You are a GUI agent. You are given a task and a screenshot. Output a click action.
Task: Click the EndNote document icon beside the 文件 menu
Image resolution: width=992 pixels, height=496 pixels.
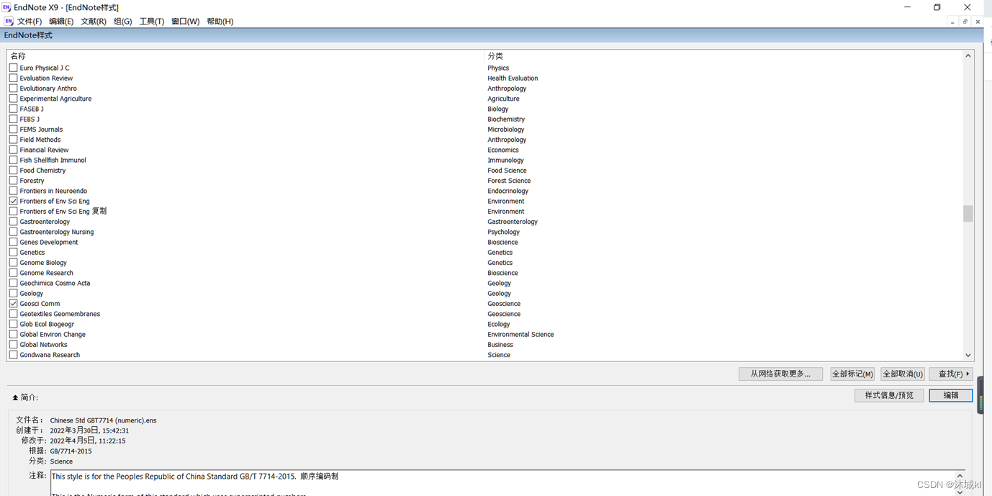coord(9,22)
